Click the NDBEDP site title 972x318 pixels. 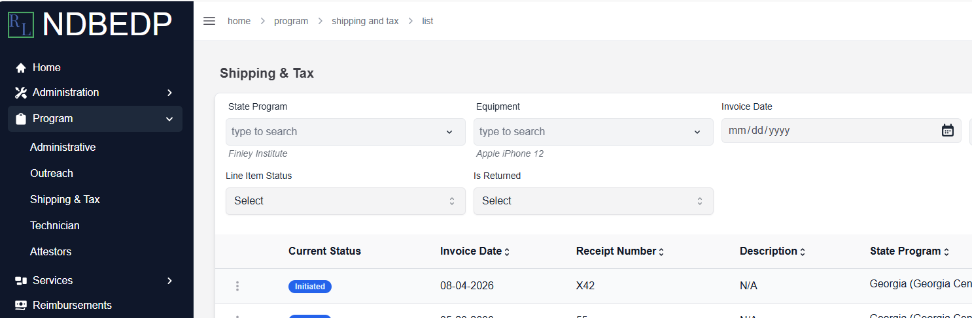(107, 24)
